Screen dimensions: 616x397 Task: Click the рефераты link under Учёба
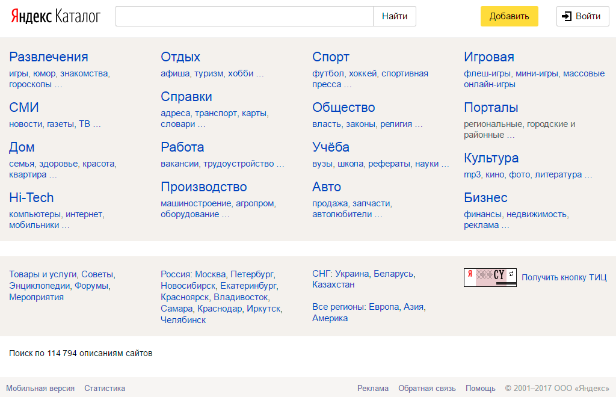[389, 164]
